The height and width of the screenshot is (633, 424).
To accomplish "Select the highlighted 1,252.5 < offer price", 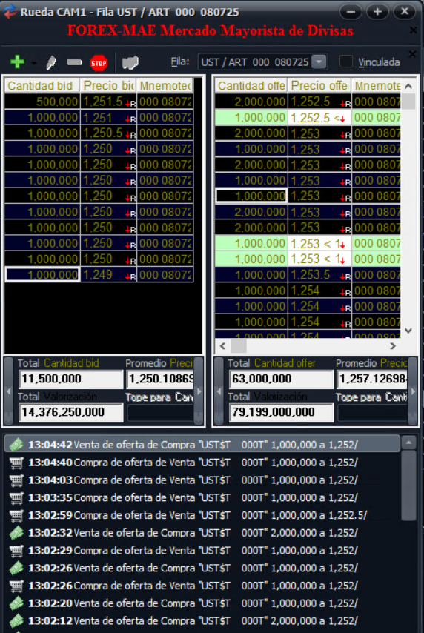I will 319,117.
